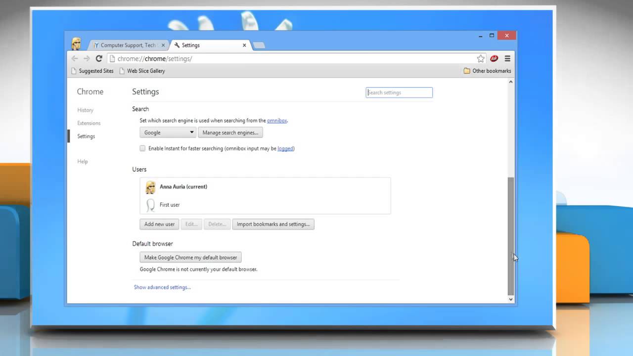Click Add new user button
This screenshot has height=356, width=633.
coord(159,224)
